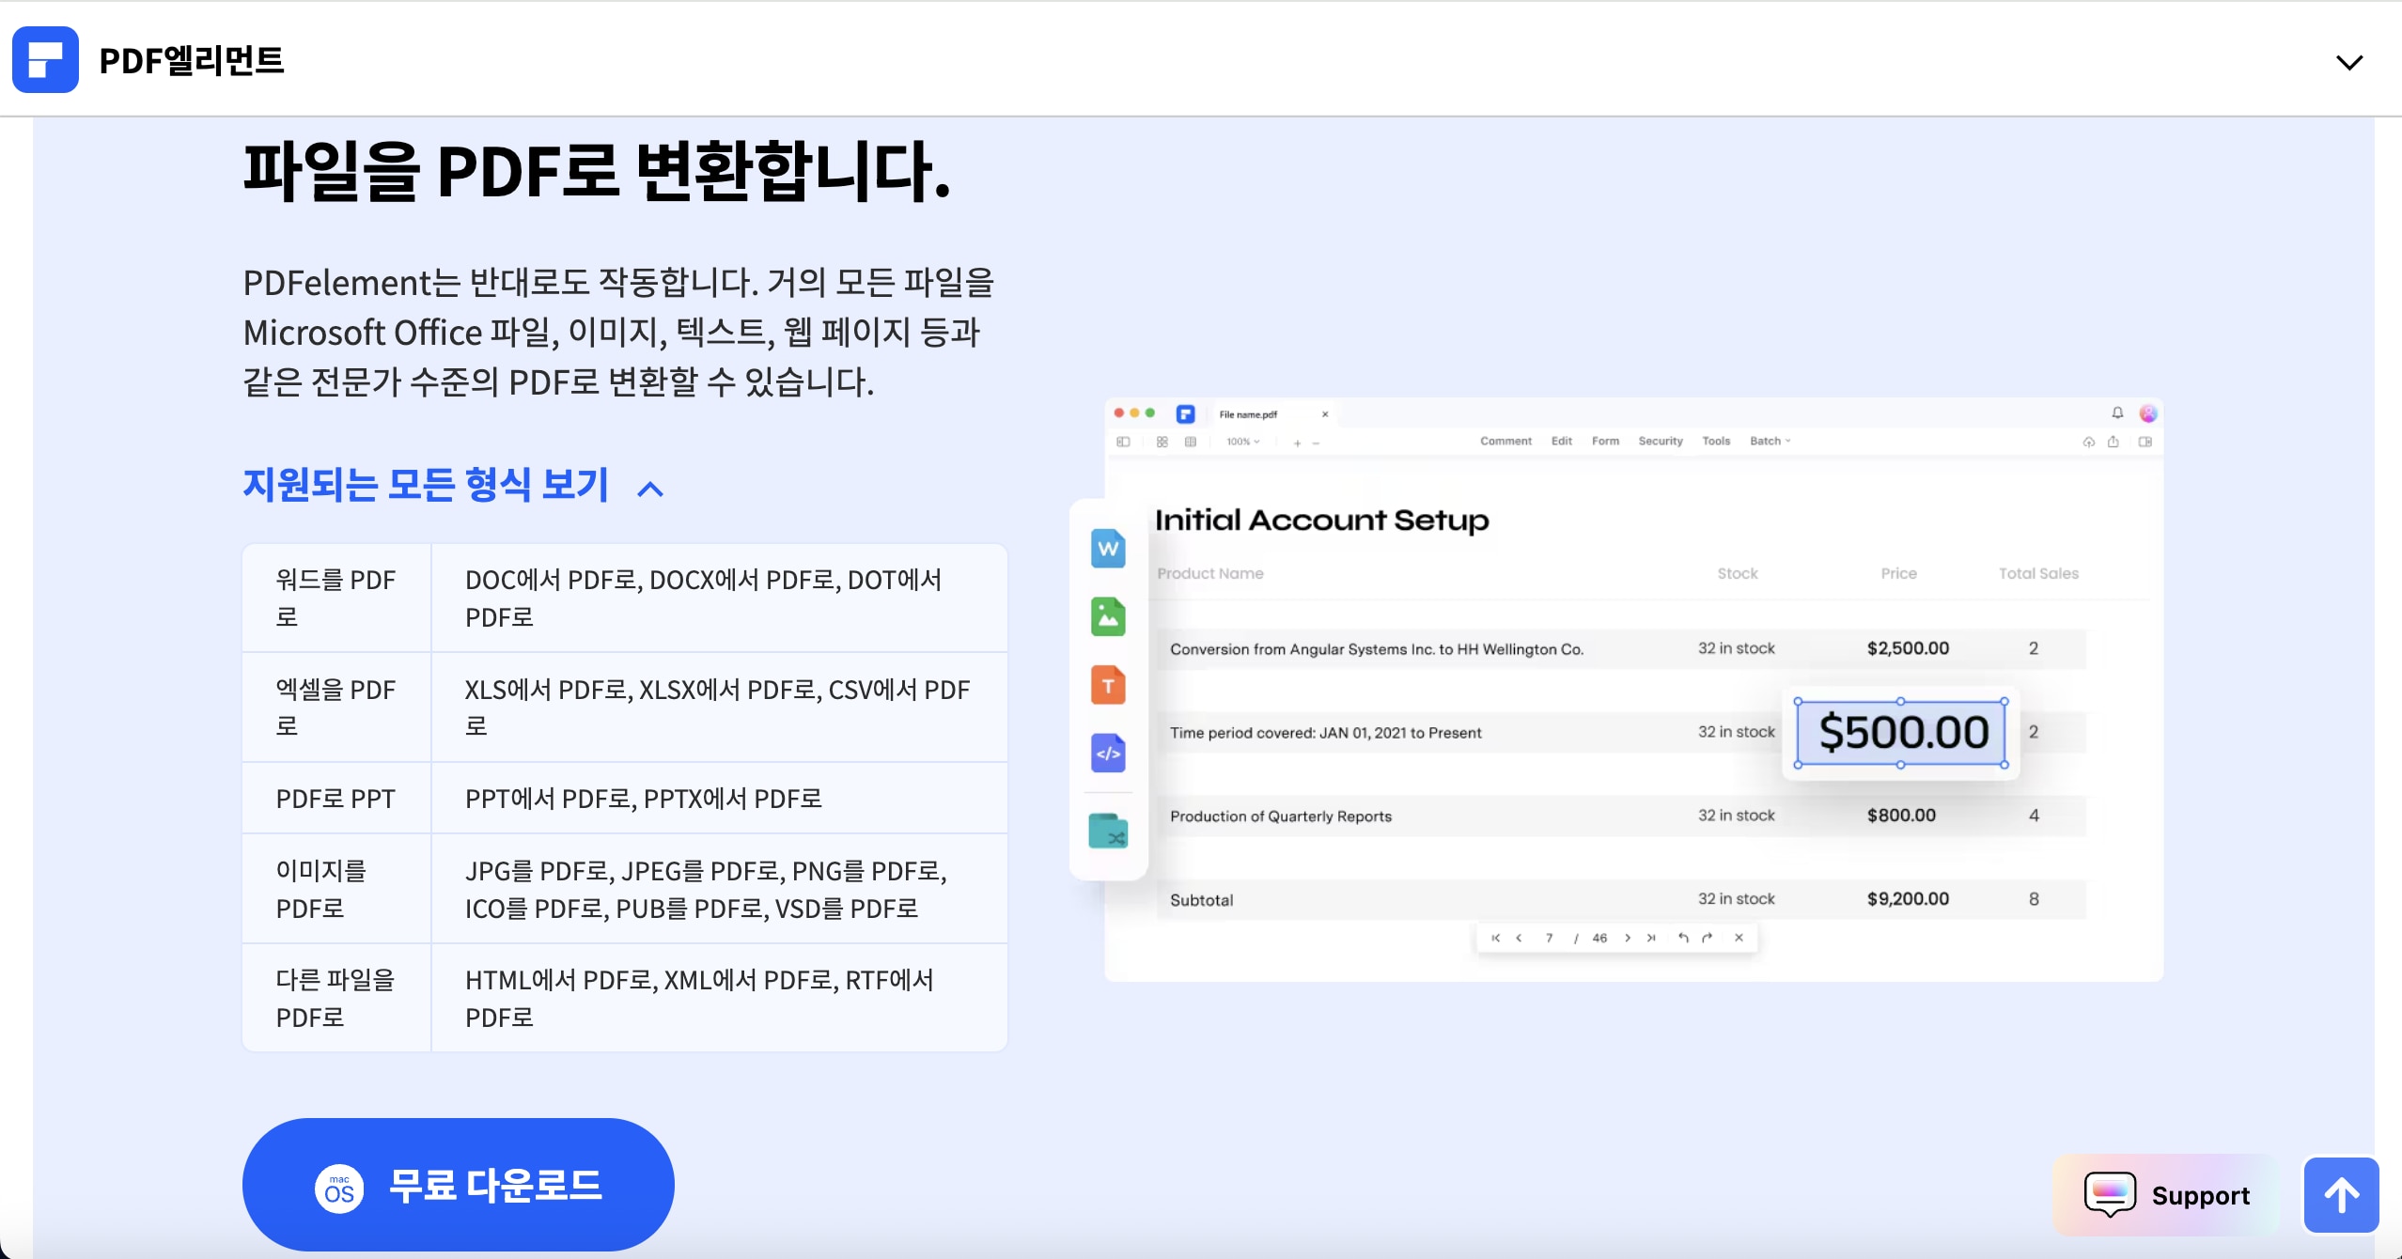Image resolution: width=2402 pixels, height=1259 pixels.
Task: Click the scroll-to-top arrow button
Action: [x=2341, y=1195]
